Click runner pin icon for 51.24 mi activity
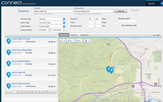The width and height of the screenshot is (163, 102). point(9,64)
